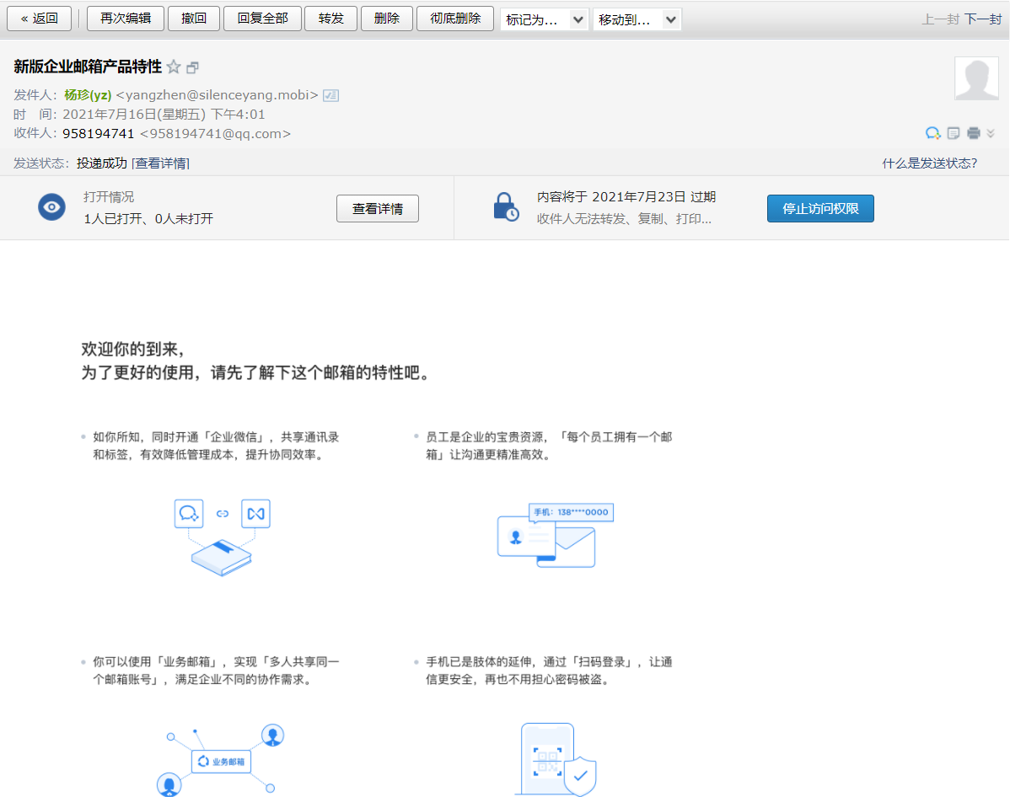Click the 返回 back button
The image size is (1010, 797).
[x=40, y=19]
